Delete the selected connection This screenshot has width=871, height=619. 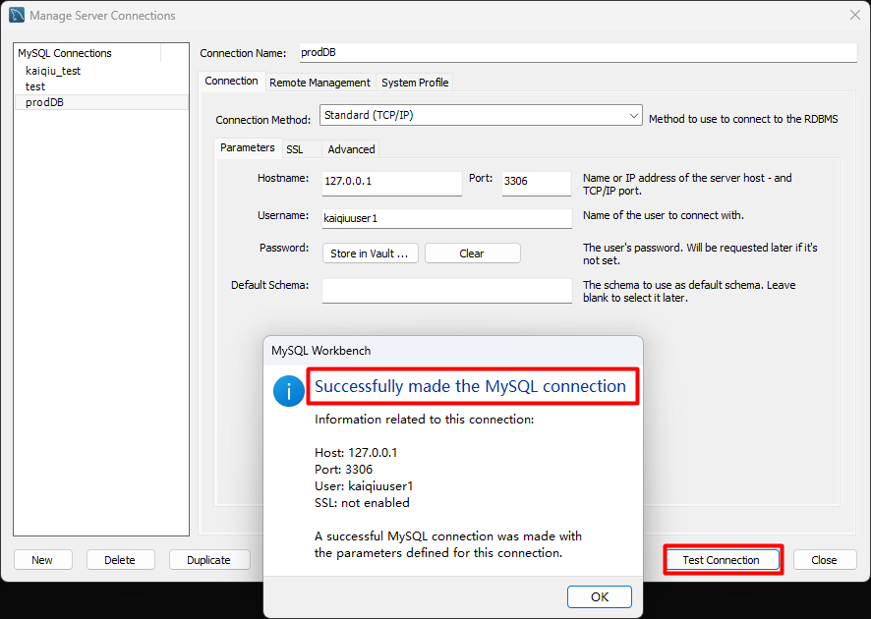tap(119, 560)
